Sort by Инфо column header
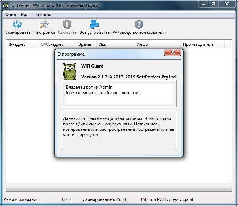The width and height of the screenshot is (238, 206). coord(157,44)
